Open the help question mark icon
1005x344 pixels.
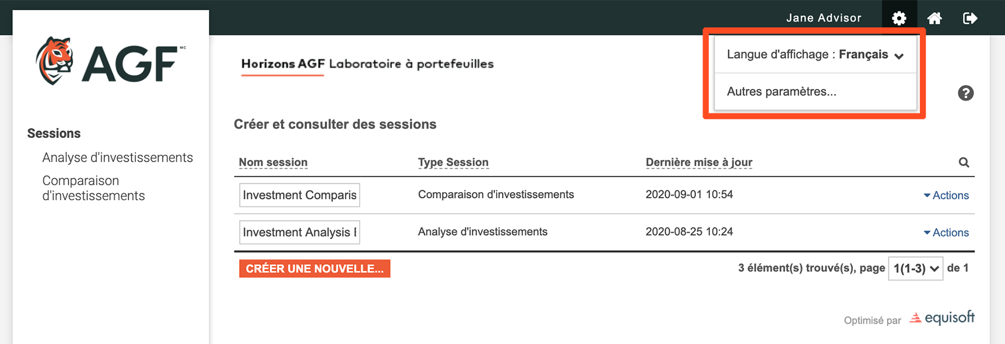click(x=965, y=93)
